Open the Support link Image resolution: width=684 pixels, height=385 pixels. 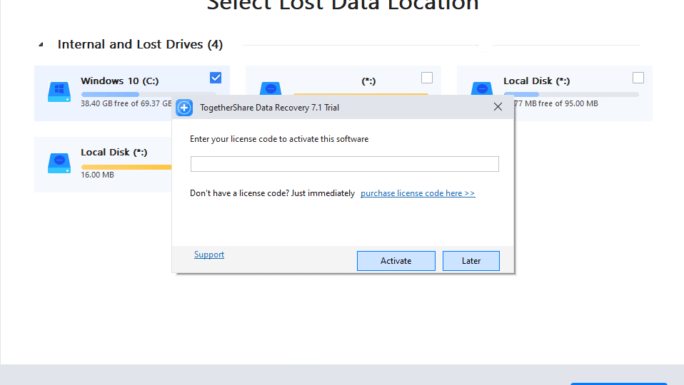pos(209,255)
